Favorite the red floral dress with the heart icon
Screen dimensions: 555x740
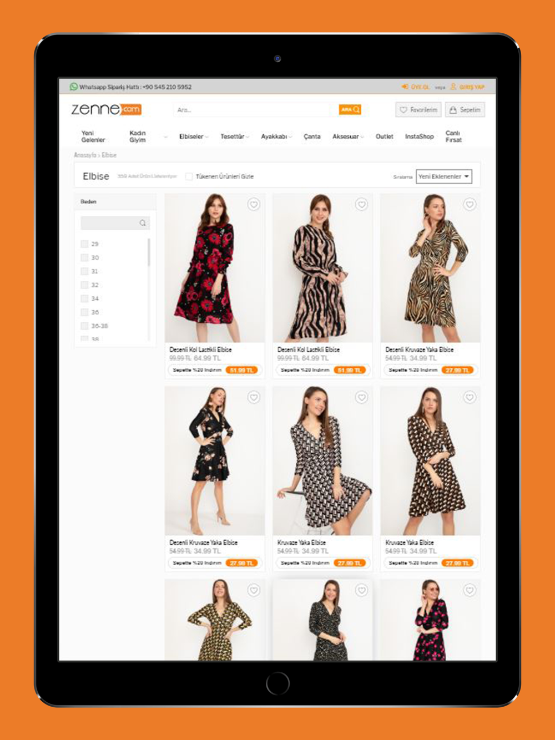254,205
